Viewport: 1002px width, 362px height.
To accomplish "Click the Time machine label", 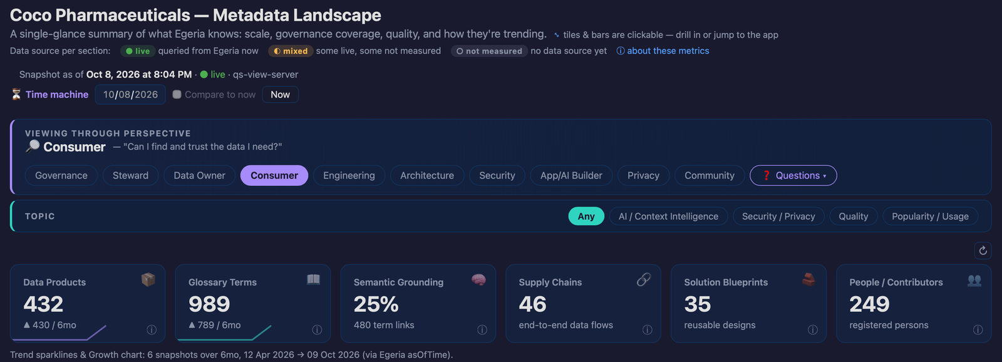I will [57, 95].
